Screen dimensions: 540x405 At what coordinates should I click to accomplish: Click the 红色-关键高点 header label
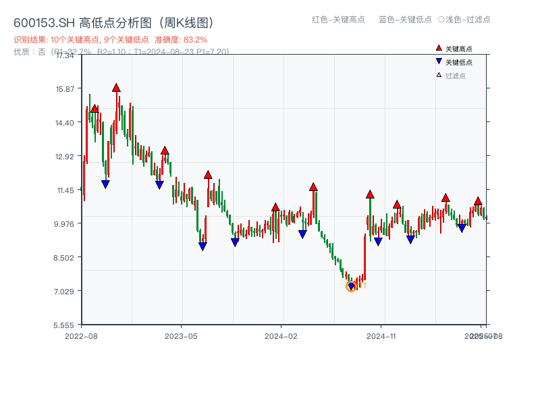337,20
